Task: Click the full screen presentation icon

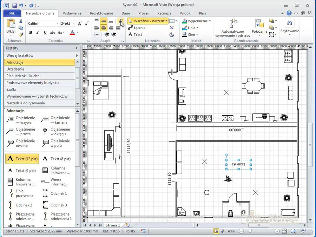Action: pos(222,231)
